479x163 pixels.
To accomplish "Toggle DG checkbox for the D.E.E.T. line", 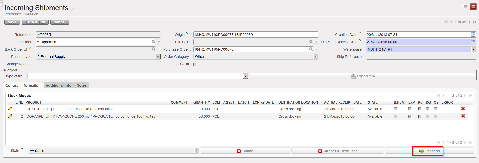I will pos(427,109).
